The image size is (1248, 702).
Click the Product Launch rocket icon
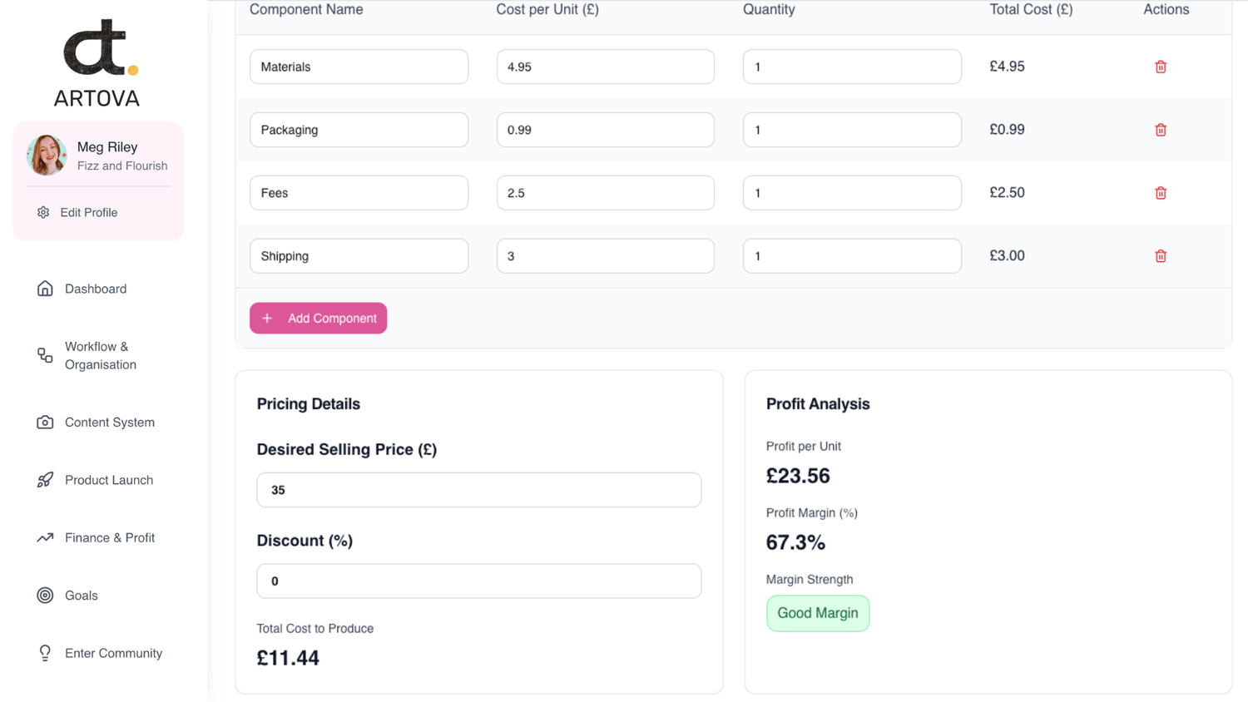coord(45,480)
